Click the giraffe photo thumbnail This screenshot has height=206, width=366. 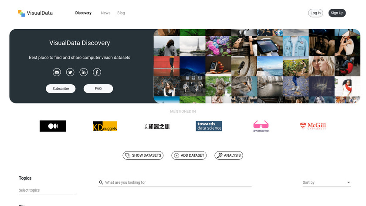(x=218, y=86)
